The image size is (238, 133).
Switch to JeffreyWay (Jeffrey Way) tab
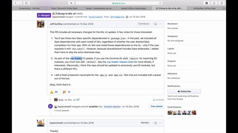204,8
